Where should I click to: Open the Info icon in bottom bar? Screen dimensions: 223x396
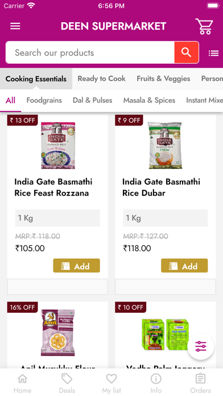click(x=156, y=383)
